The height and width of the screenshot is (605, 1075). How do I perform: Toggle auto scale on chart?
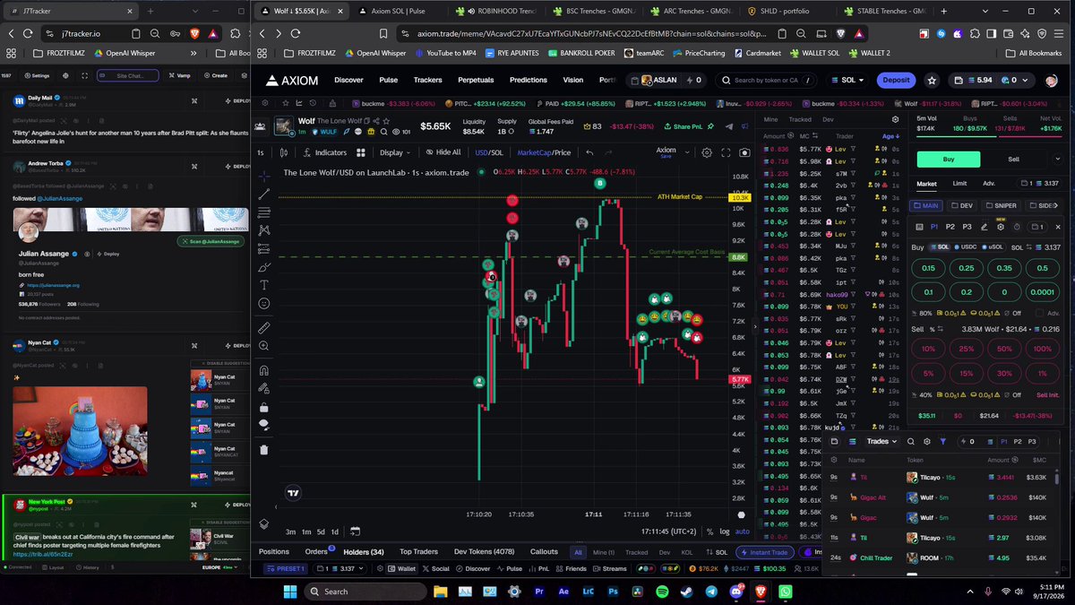[x=742, y=532]
